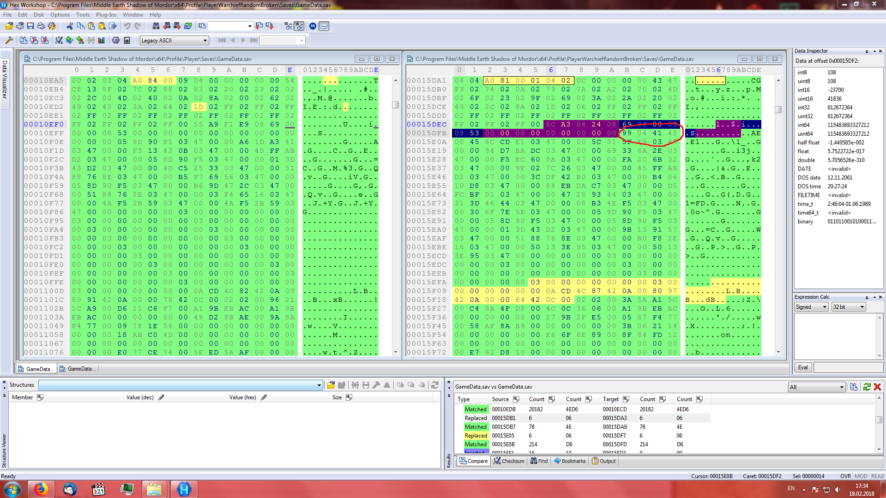
Task: Click the Eval button in Expression Calc
Action: click(803, 367)
